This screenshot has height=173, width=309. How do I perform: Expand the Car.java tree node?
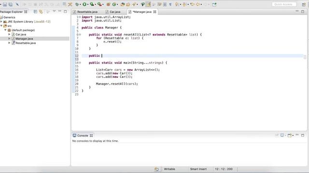click(x=9, y=34)
